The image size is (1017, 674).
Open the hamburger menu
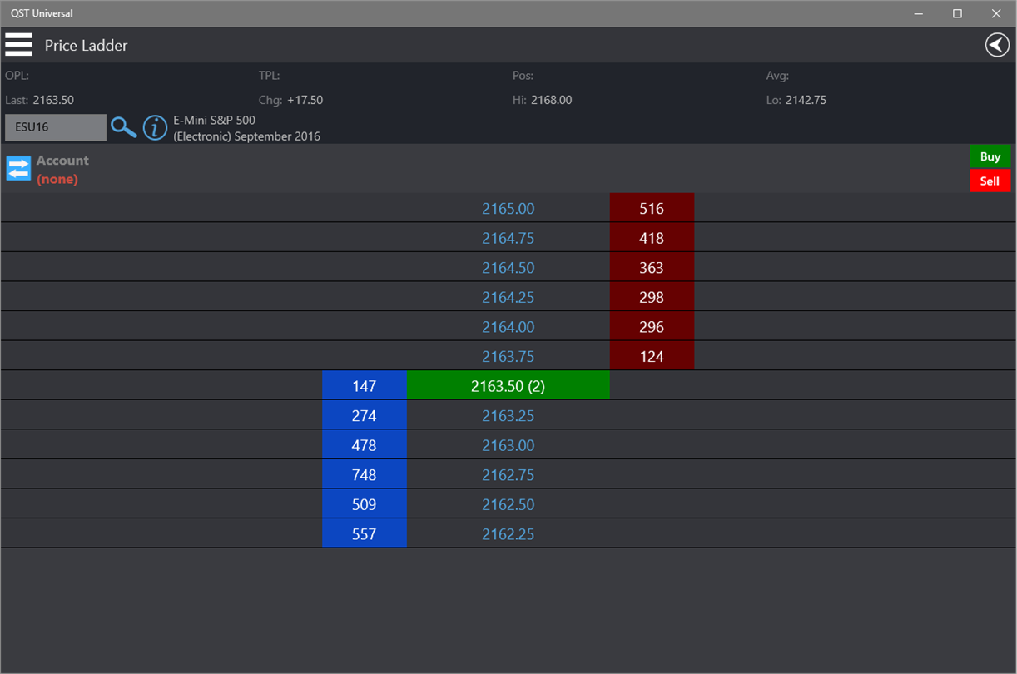pyautogui.click(x=18, y=45)
